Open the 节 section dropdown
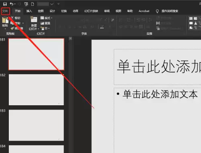The width and height of the screenshot is (201, 153). click(45, 29)
